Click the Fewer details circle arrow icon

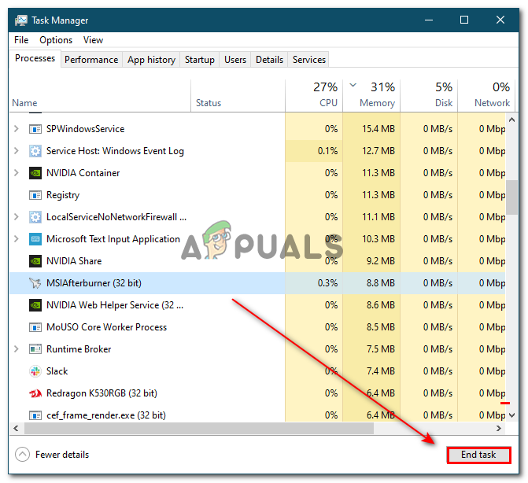(x=22, y=455)
